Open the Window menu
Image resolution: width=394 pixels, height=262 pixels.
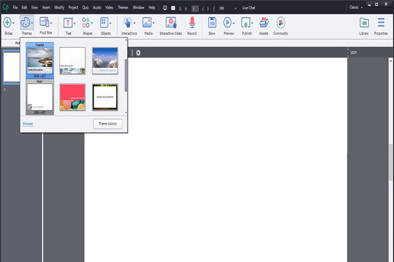point(138,8)
